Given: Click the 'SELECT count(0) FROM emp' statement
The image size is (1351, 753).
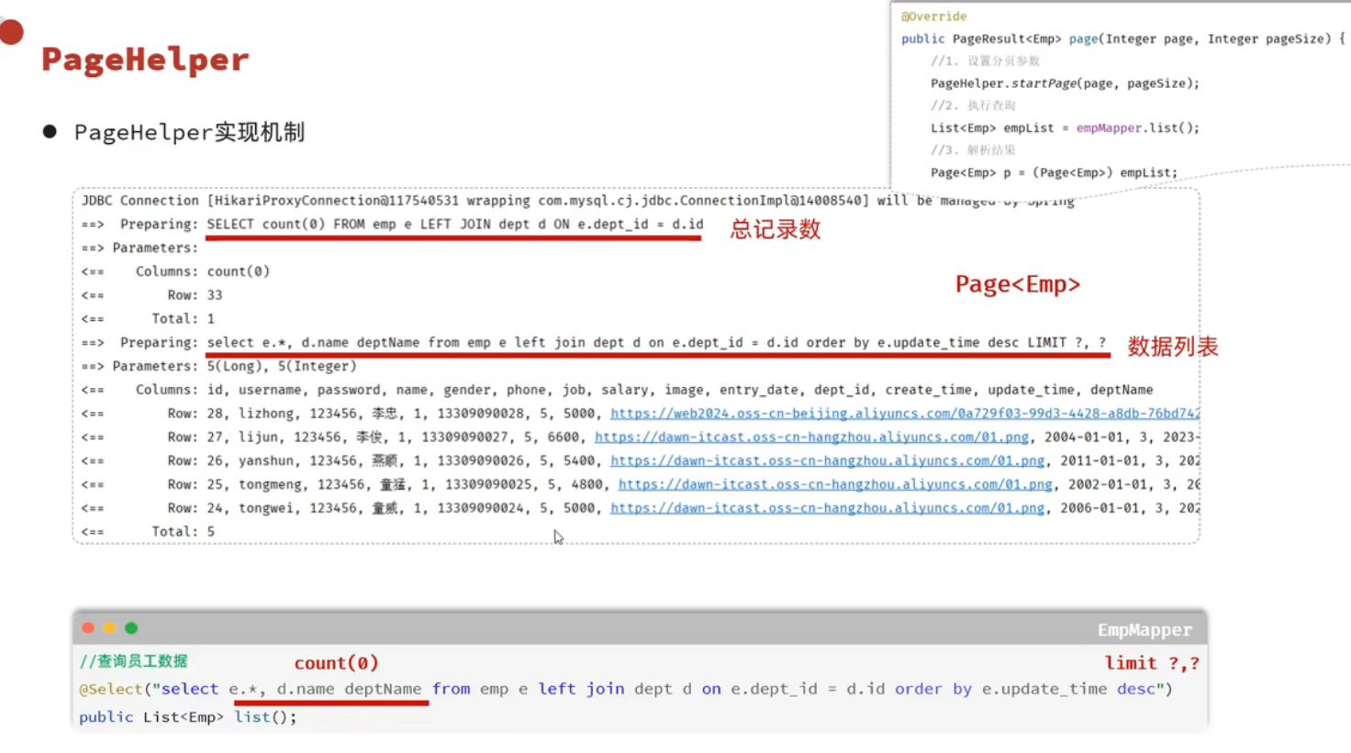Looking at the screenshot, I should [455, 224].
